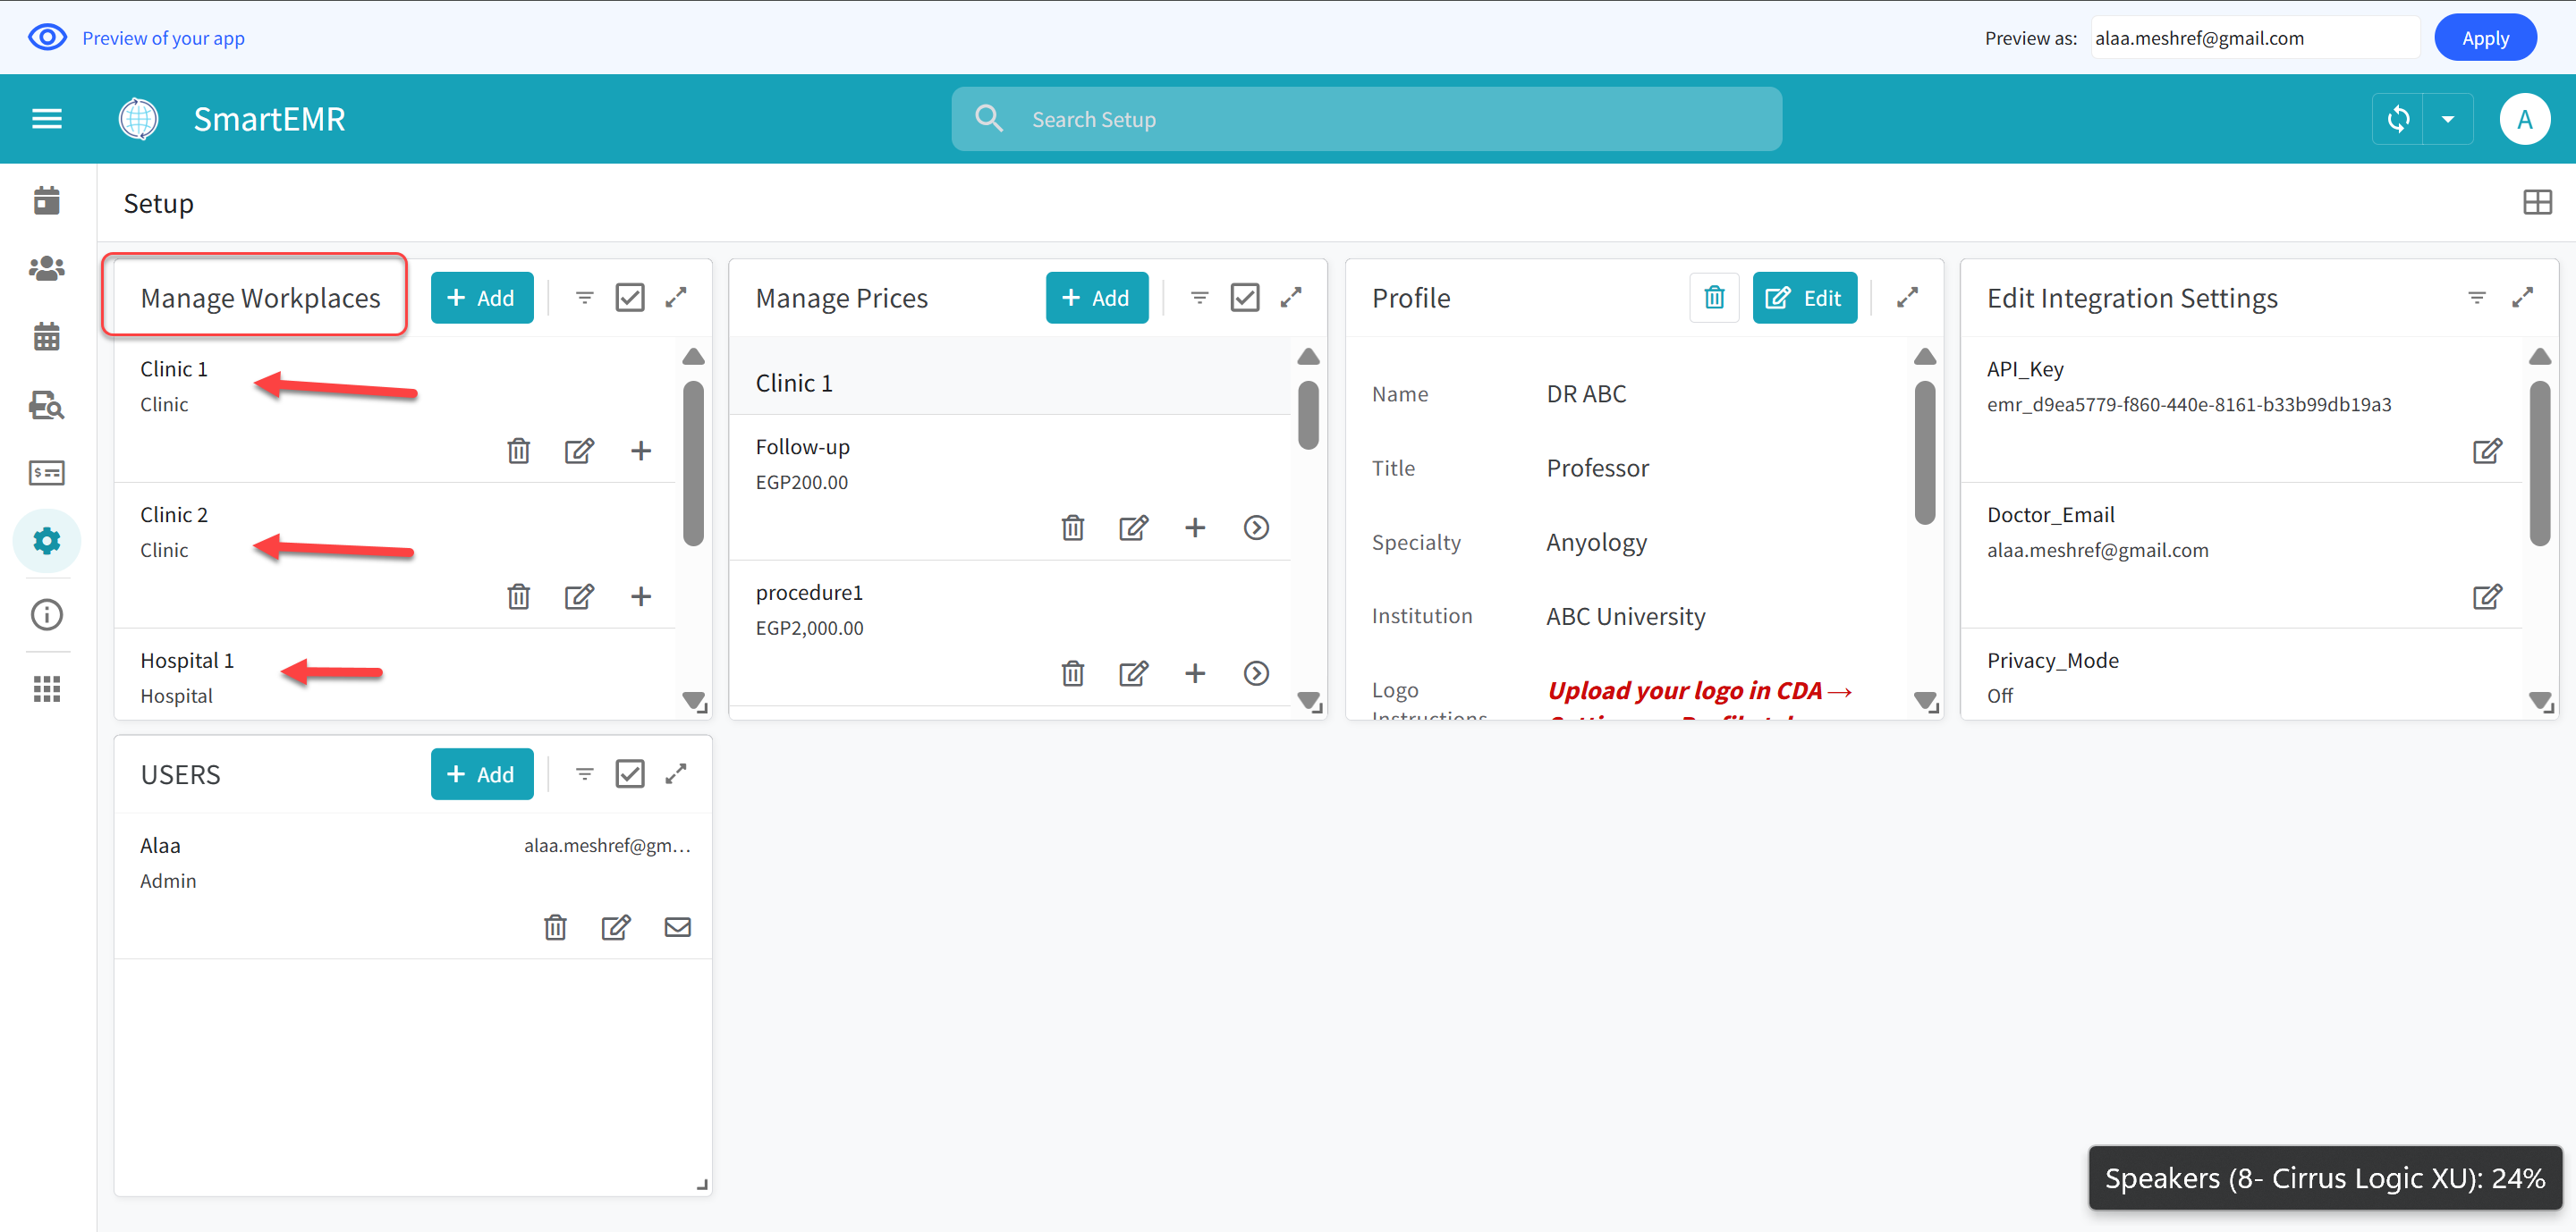The height and width of the screenshot is (1232, 2576).
Task: Expand the Profile panel to fullscreen
Action: 1907,298
